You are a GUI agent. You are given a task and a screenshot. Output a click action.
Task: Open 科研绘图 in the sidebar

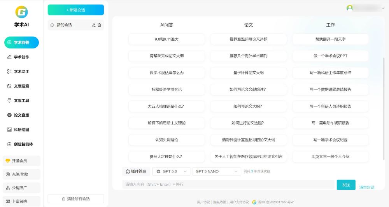(21, 130)
